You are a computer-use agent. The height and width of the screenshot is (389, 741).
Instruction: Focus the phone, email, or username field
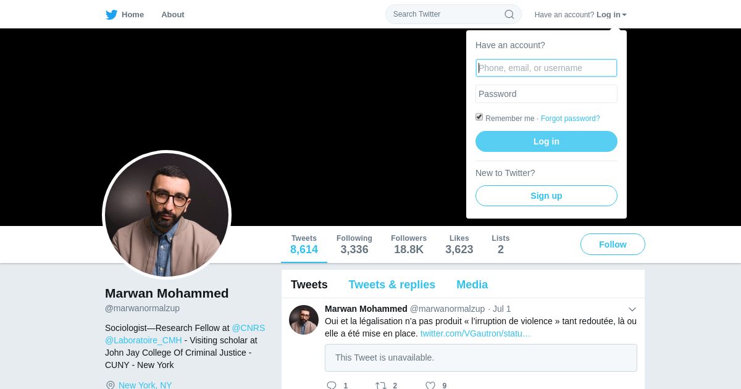[546, 68]
